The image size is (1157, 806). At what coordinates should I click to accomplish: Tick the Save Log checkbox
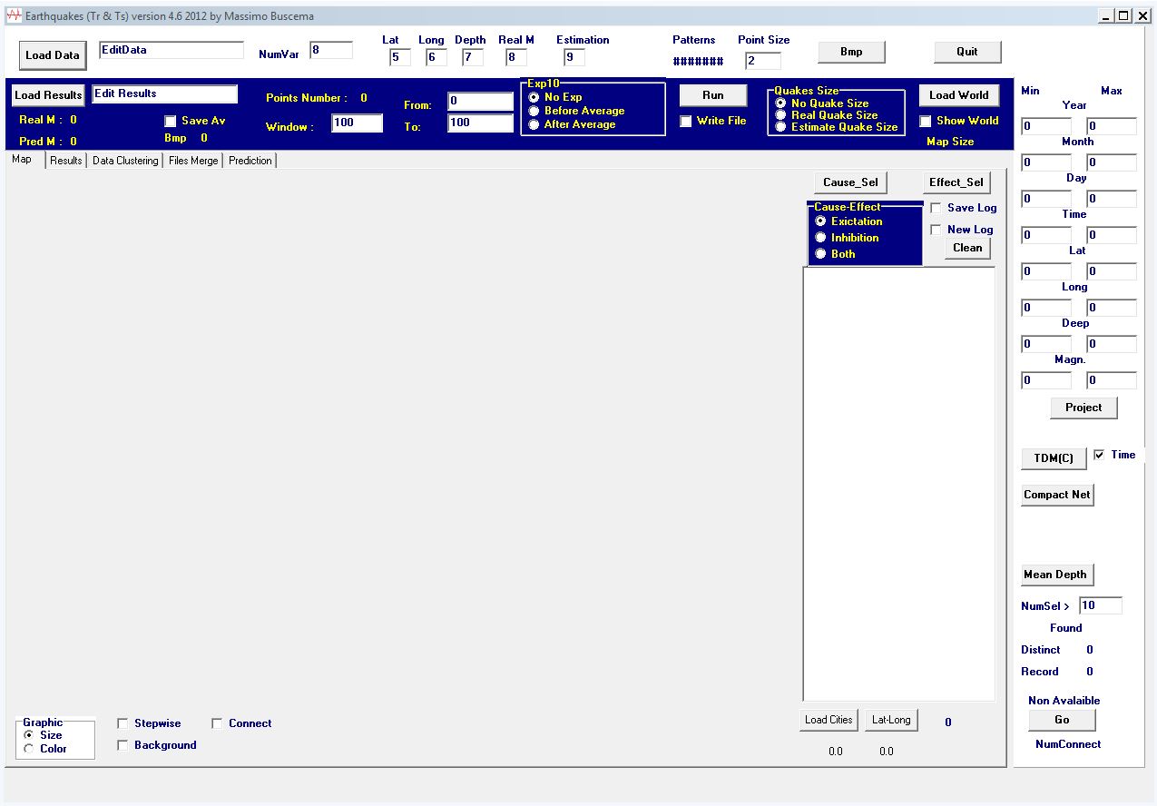(x=936, y=208)
